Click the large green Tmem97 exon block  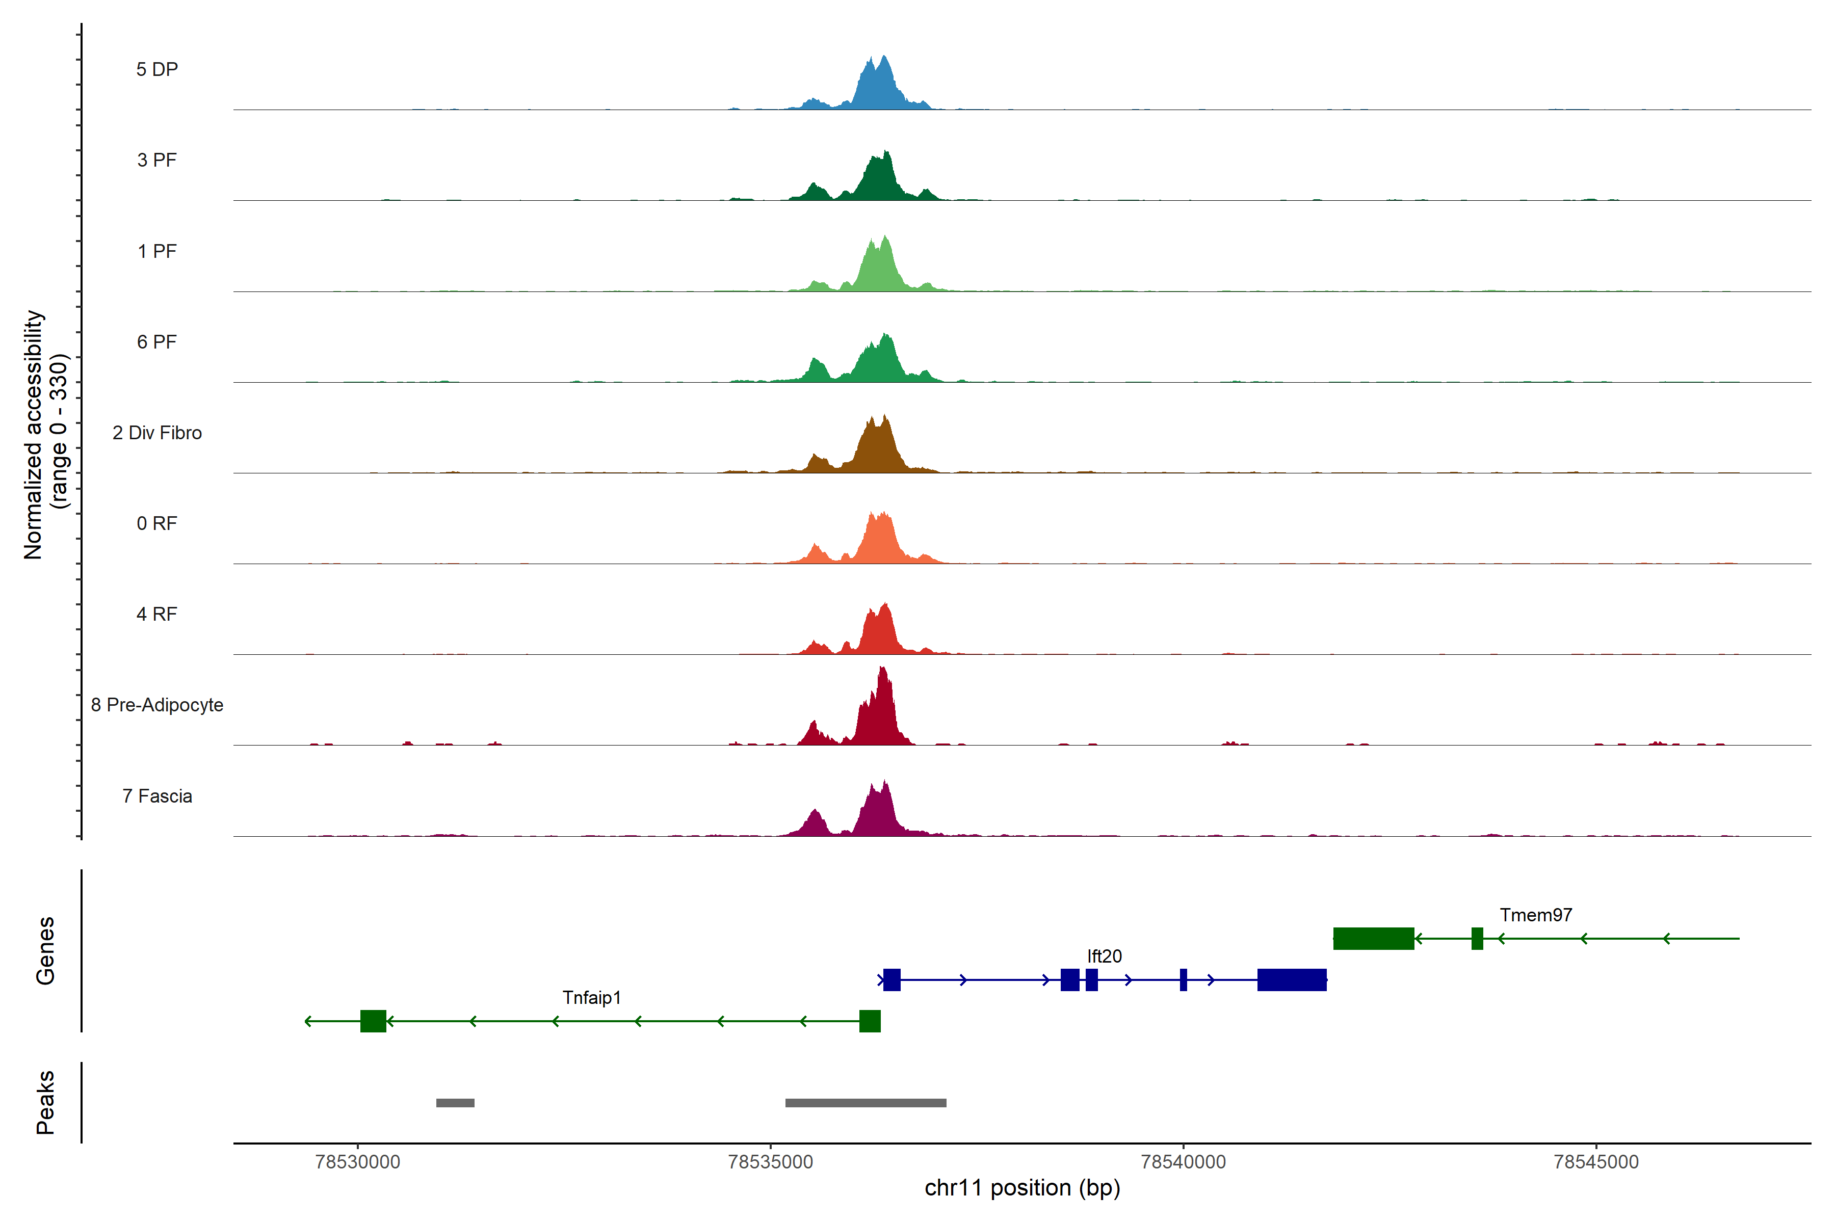point(1373,938)
